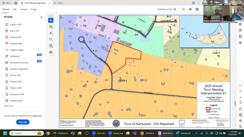
Task: Open the Screen share Zoom taskbar item
Action: pyautogui.click(x=116, y=133)
